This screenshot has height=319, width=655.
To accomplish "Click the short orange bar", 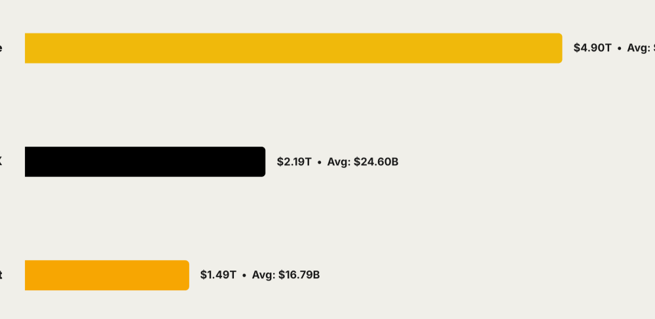I will tap(107, 275).
